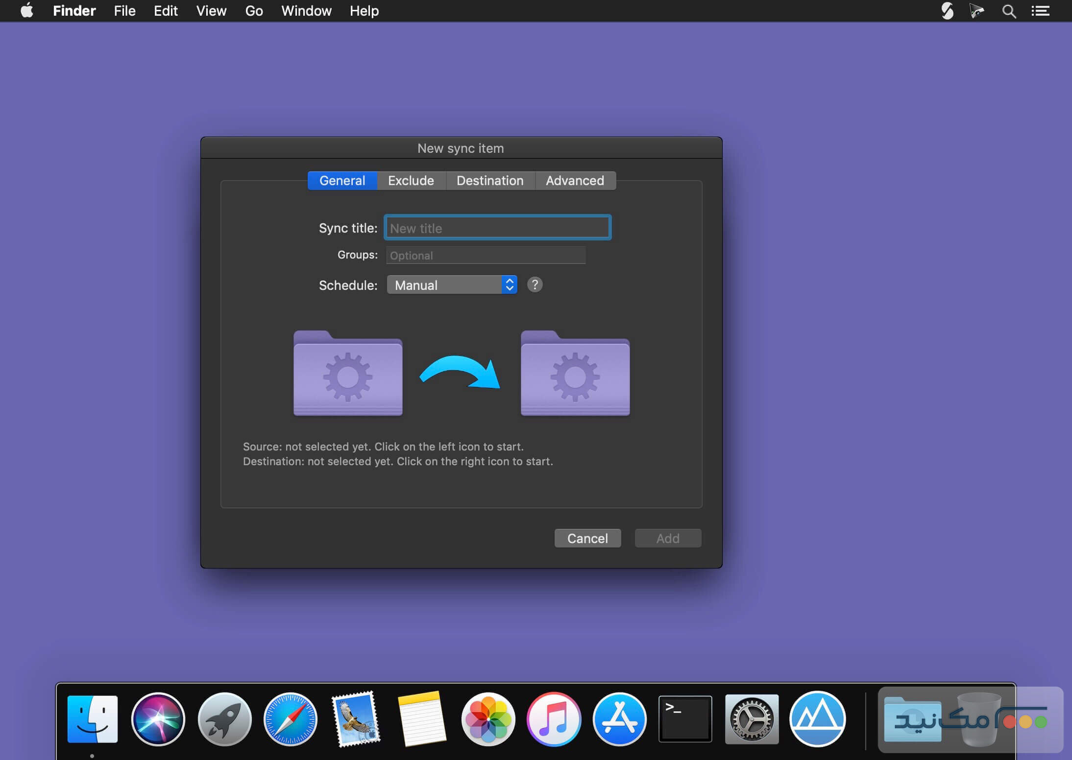Image resolution: width=1072 pixels, height=760 pixels.
Task: Open the App Store dock icon
Action: tap(619, 719)
